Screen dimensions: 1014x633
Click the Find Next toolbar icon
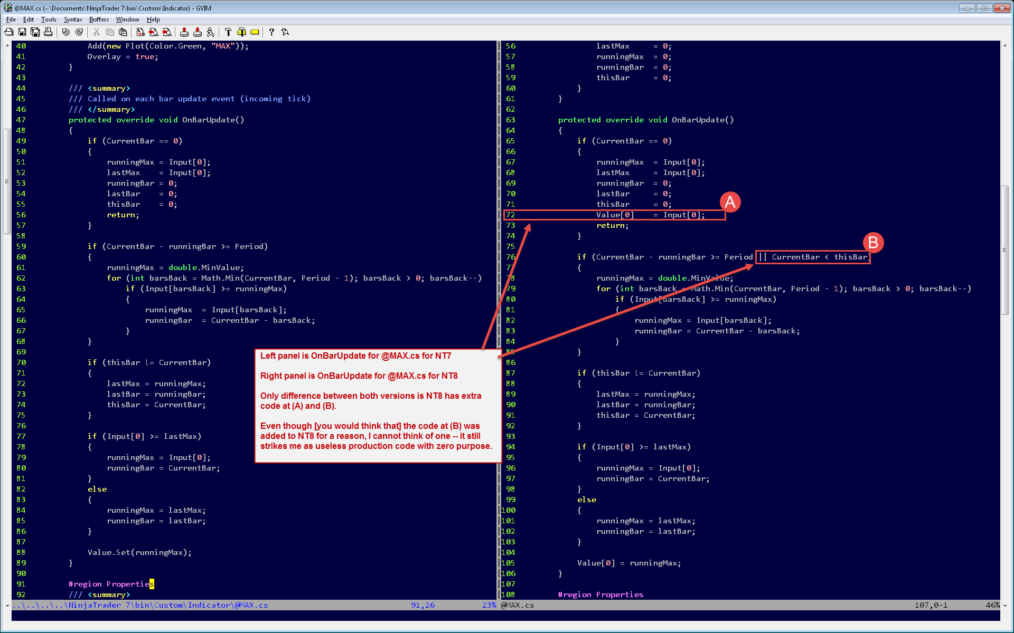153,32
